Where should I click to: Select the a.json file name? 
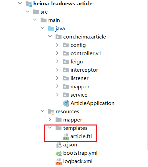(x=70, y=145)
